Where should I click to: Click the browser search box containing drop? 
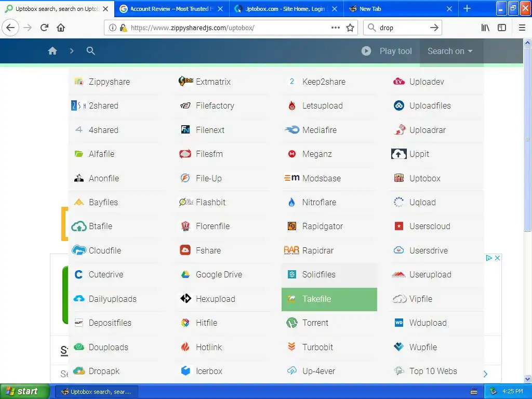point(403,28)
